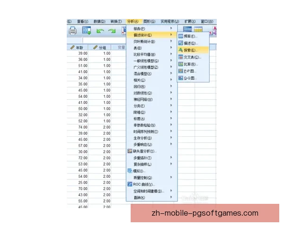Screen dimensions: 284x227
Task: Open the 实用程序(U) menu
Action: 170,21
